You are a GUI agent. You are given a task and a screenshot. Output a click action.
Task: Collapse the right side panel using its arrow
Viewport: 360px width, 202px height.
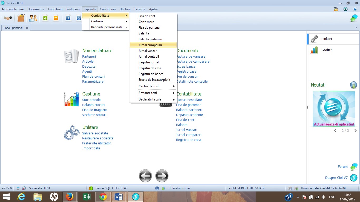click(x=308, y=107)
